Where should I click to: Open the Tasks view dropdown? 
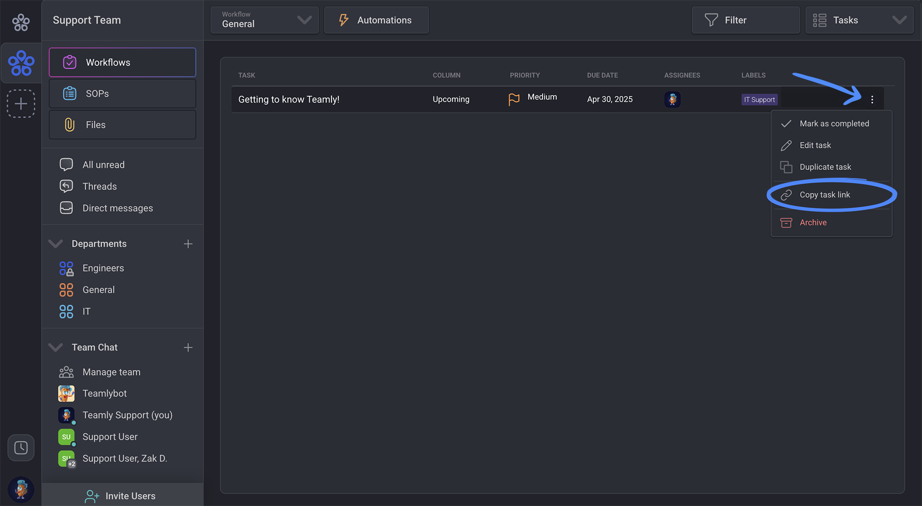click(x=859, y=20)
